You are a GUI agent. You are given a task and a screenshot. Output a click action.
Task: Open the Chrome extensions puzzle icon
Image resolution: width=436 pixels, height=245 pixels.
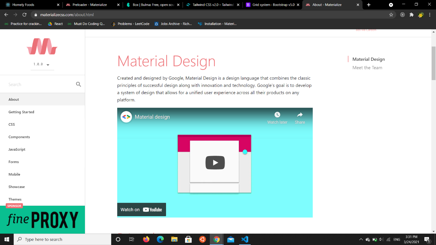pos(412,15)
